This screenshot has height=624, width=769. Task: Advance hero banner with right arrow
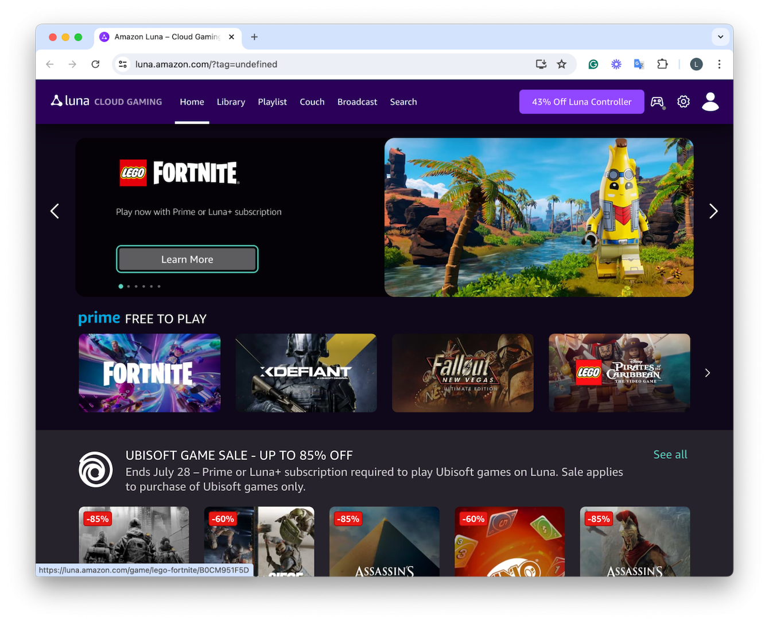(x=713, y=211)
